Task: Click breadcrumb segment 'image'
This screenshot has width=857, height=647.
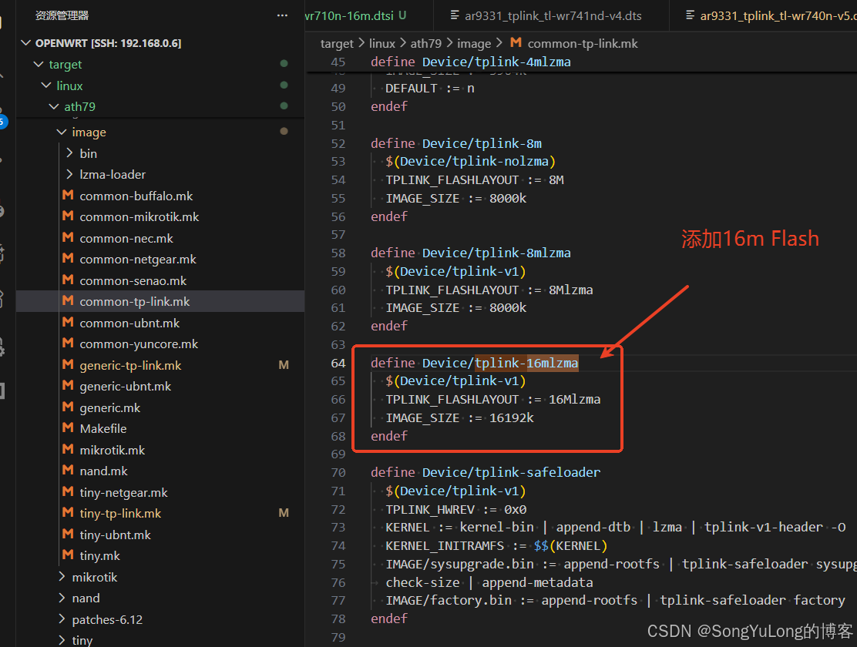Action: point(474,43)
